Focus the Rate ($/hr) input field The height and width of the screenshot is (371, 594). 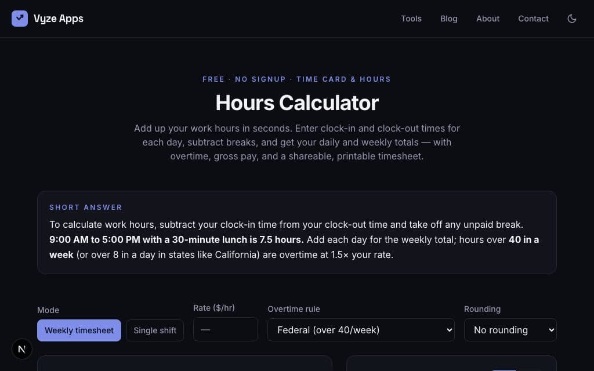226,329
